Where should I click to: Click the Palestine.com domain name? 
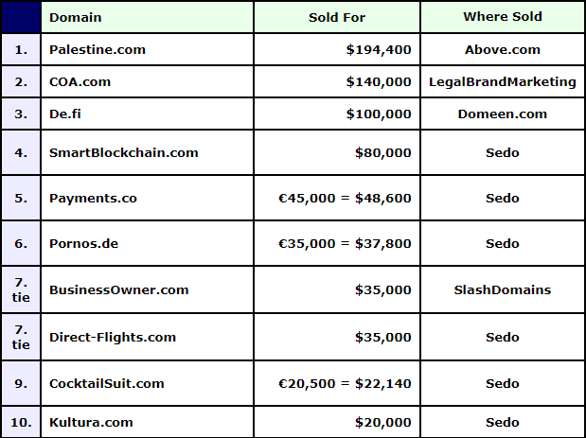point(98,49)
